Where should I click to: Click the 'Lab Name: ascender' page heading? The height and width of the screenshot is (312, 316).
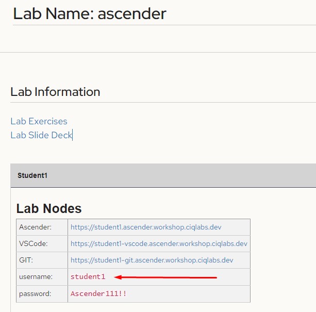coord(90,13)
